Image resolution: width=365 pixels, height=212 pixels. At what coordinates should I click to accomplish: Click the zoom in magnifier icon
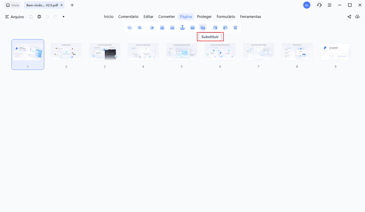pos(140,28)
